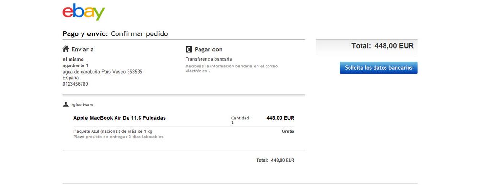Click the house icon beside Enviar a
479x196 pixels.
pyautogui.click(x=65, y=49)
